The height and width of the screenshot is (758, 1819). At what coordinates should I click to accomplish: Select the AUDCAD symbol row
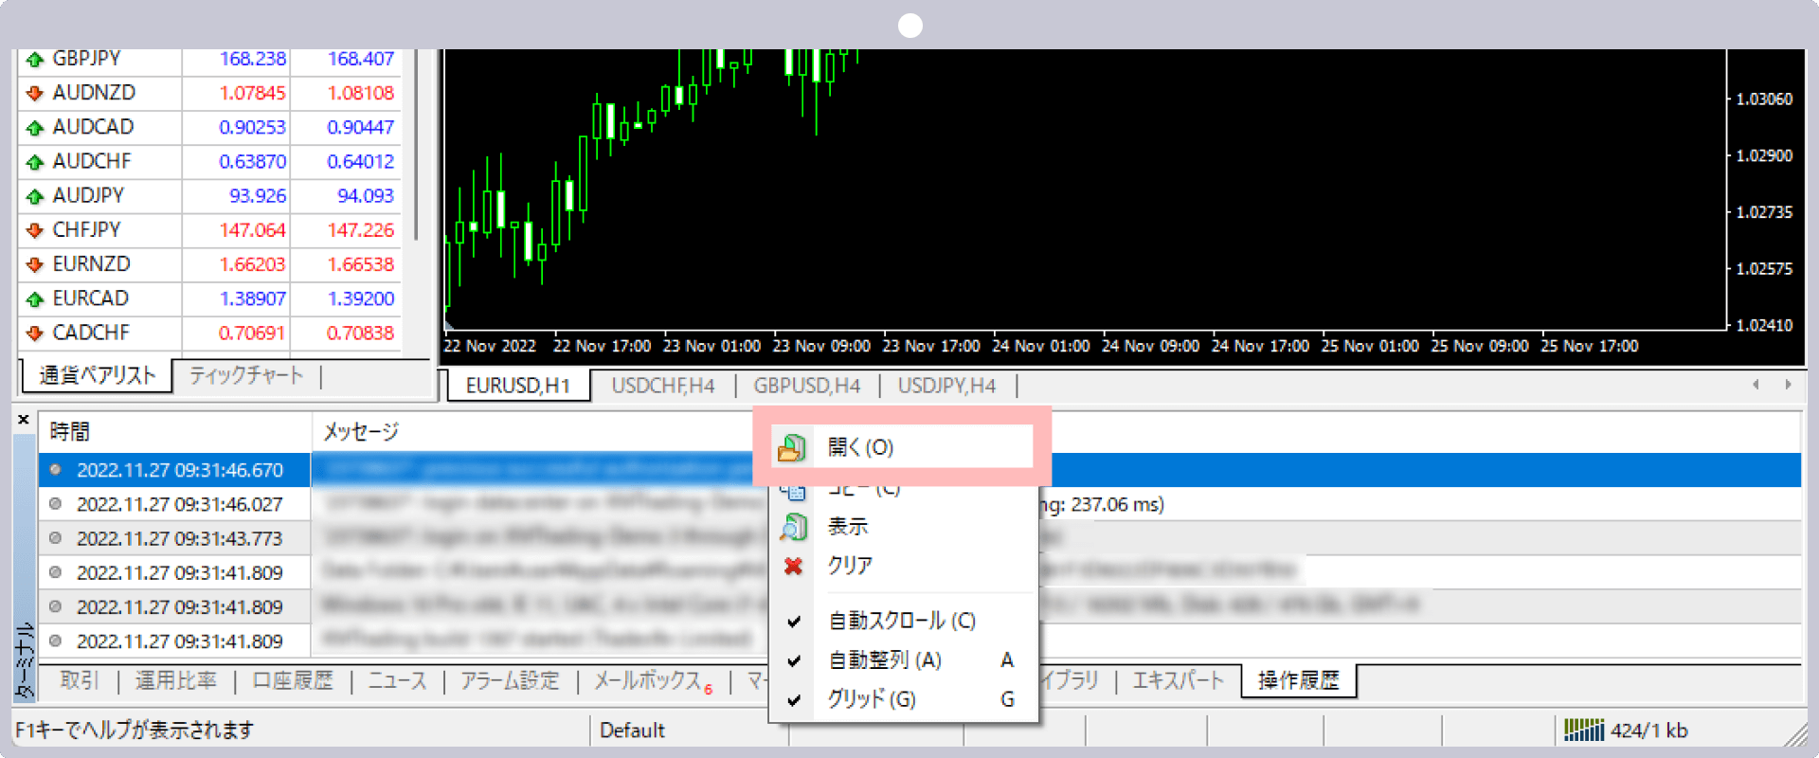coord(210,127)
